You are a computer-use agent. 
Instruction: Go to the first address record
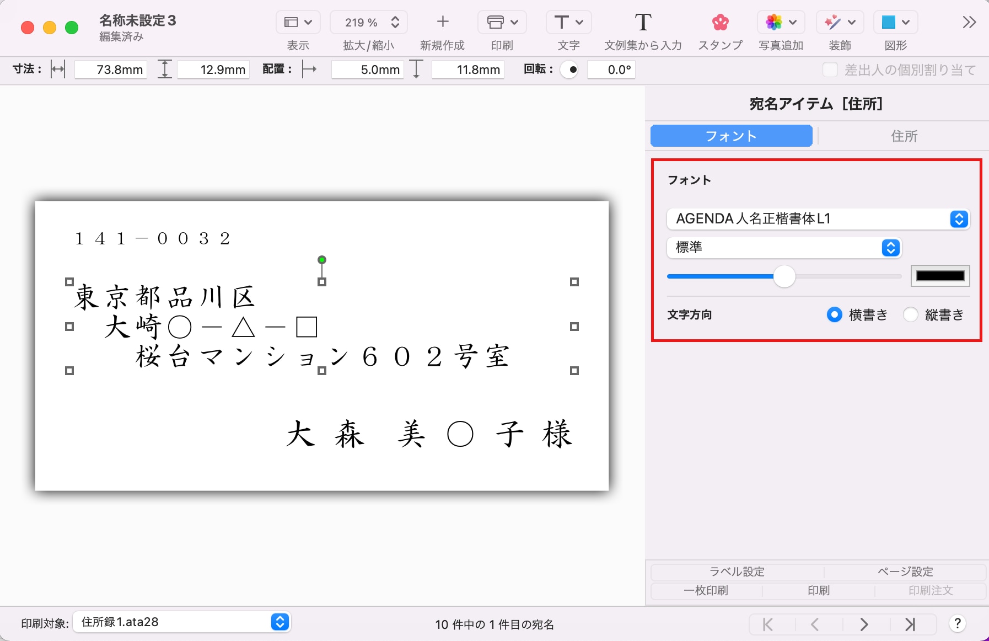tap(768, 624)
